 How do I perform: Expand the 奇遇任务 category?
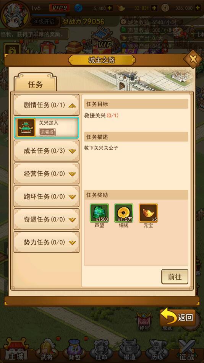coord(47,220)
